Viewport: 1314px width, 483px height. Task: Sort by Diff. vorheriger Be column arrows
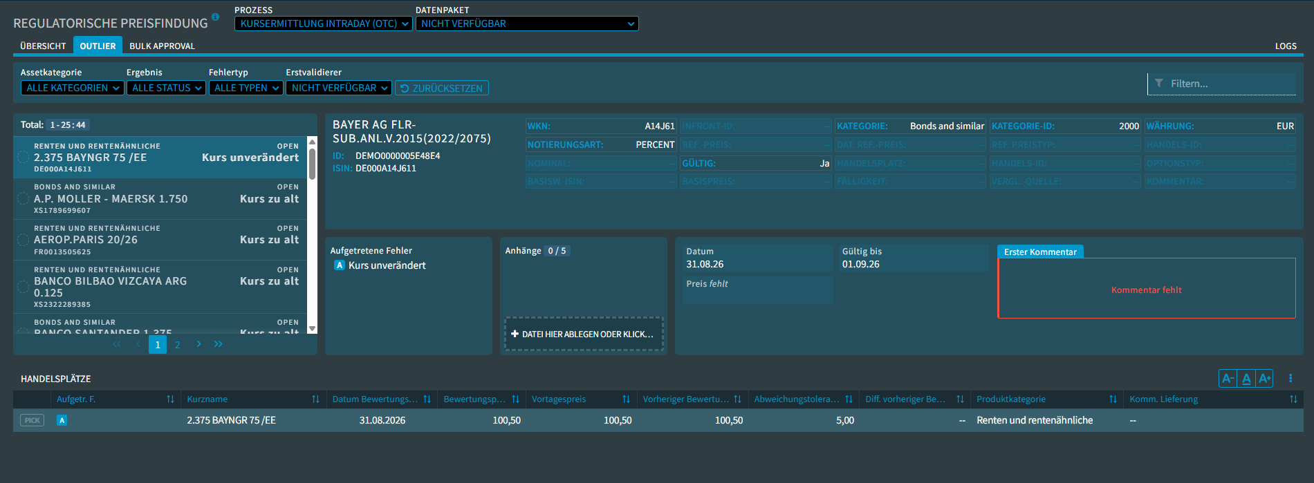(x=960, y=399)
